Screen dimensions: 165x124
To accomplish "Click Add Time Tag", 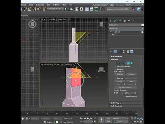I will [68, 122].
